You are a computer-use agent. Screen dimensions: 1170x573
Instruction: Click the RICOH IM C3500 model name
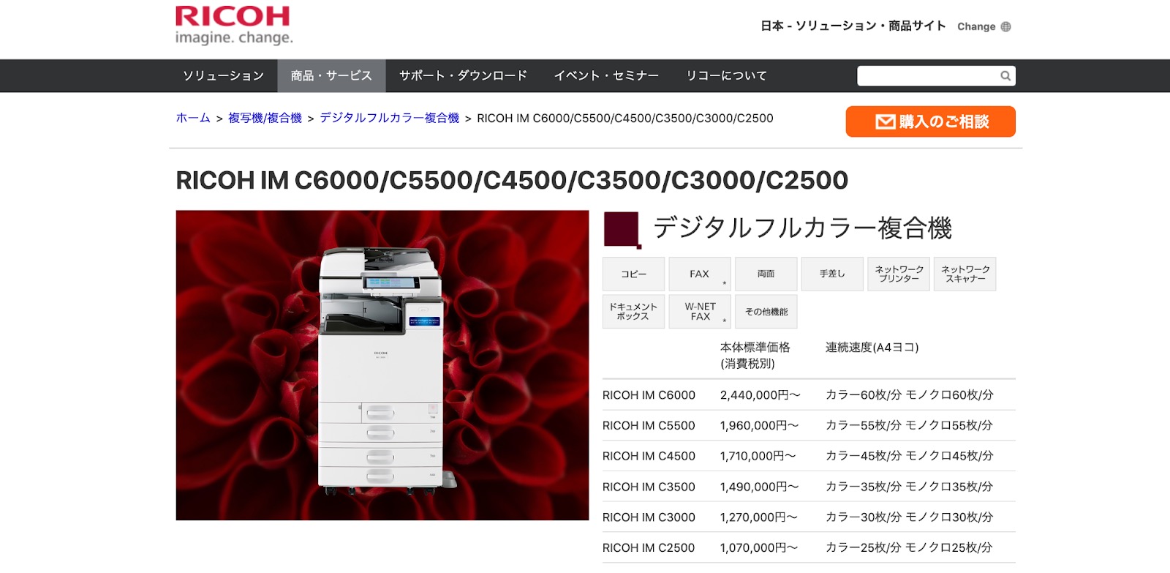click(649, 487)
